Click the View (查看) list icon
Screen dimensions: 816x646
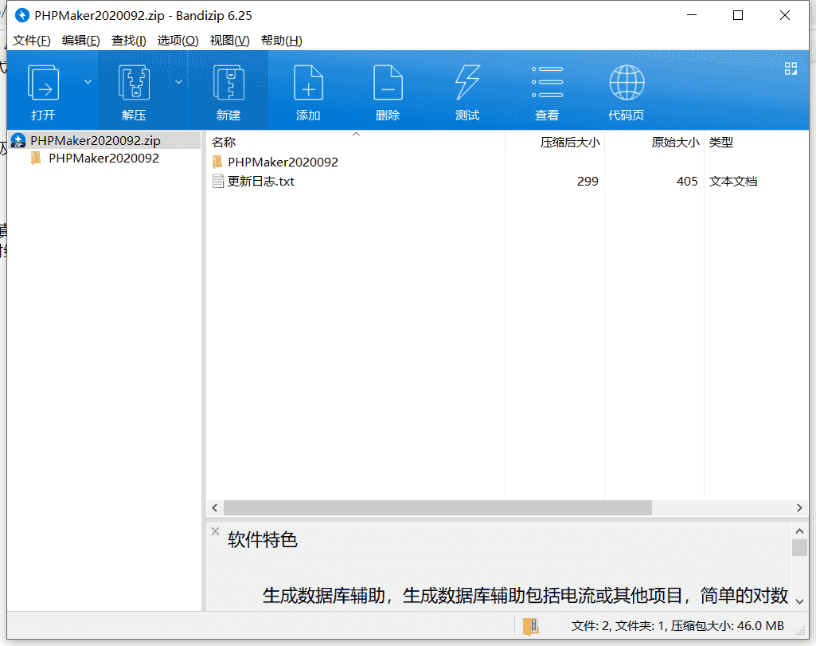(x=547, y=82)
